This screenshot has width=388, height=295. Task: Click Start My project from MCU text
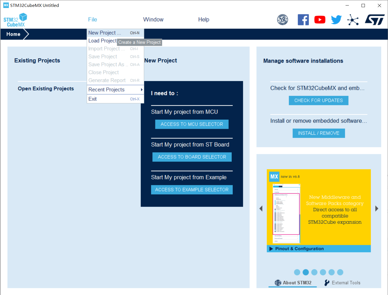click(x=184, y=112)
